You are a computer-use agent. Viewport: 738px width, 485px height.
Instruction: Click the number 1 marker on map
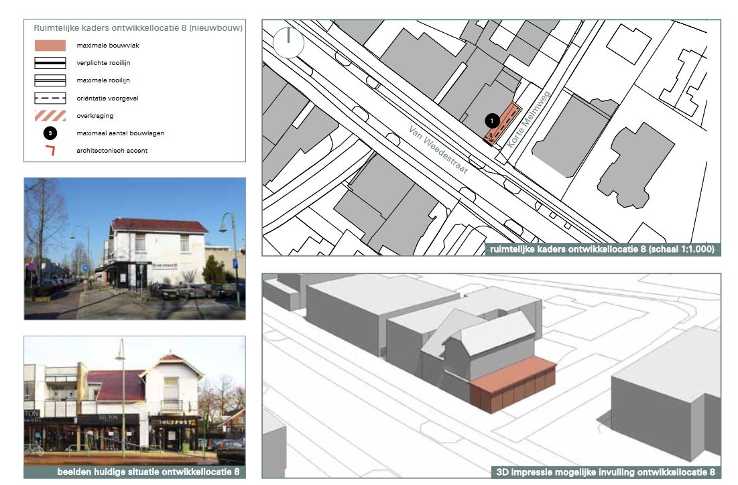tap(492, 121)
